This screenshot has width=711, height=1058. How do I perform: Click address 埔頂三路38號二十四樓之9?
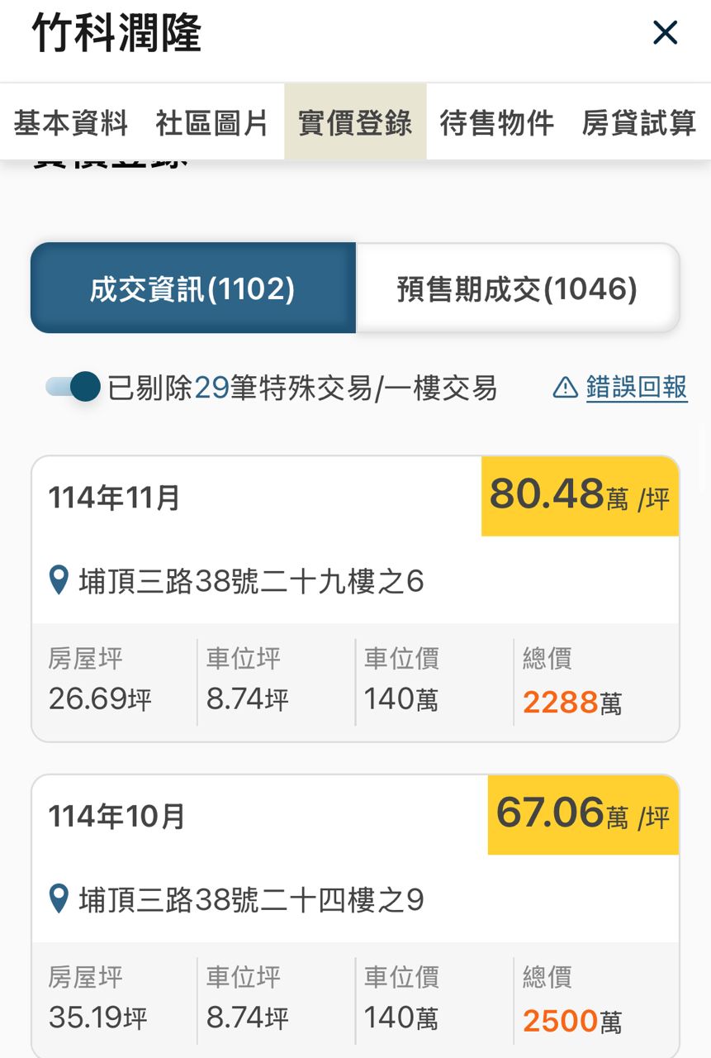tap(251, 899)
